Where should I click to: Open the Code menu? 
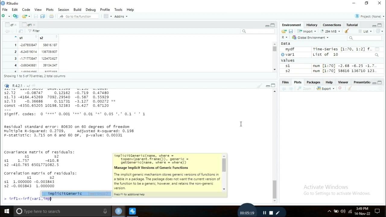(26, 10)
